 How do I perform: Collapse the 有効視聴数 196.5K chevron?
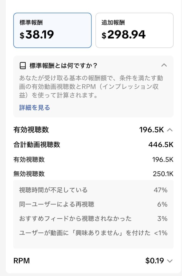[170, 130]
